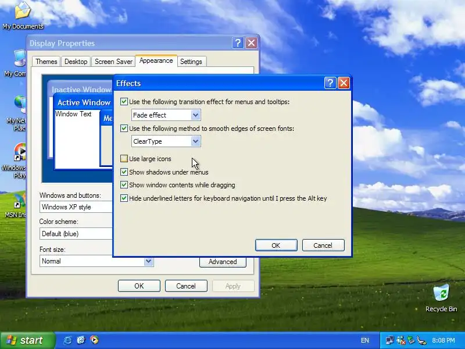The height and width of the screenshot is (349, 465).
Task: Expand the ClearType dropdown arrow
Action: [195, 141]
